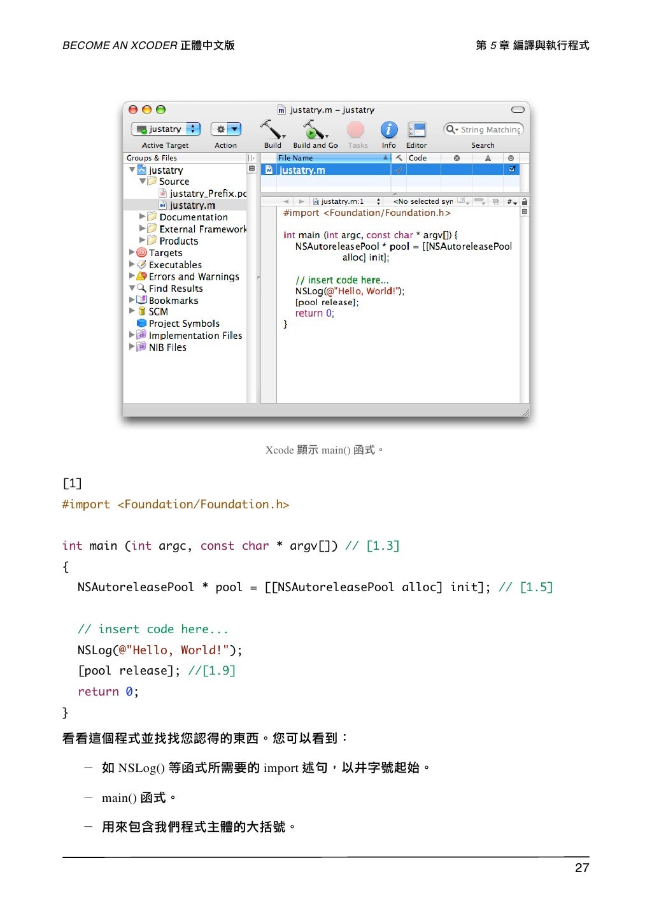Image resolution: width=652 pixels, height=923 pixels.
Task: Click the warnings column header icon
Action: (488, 158)
